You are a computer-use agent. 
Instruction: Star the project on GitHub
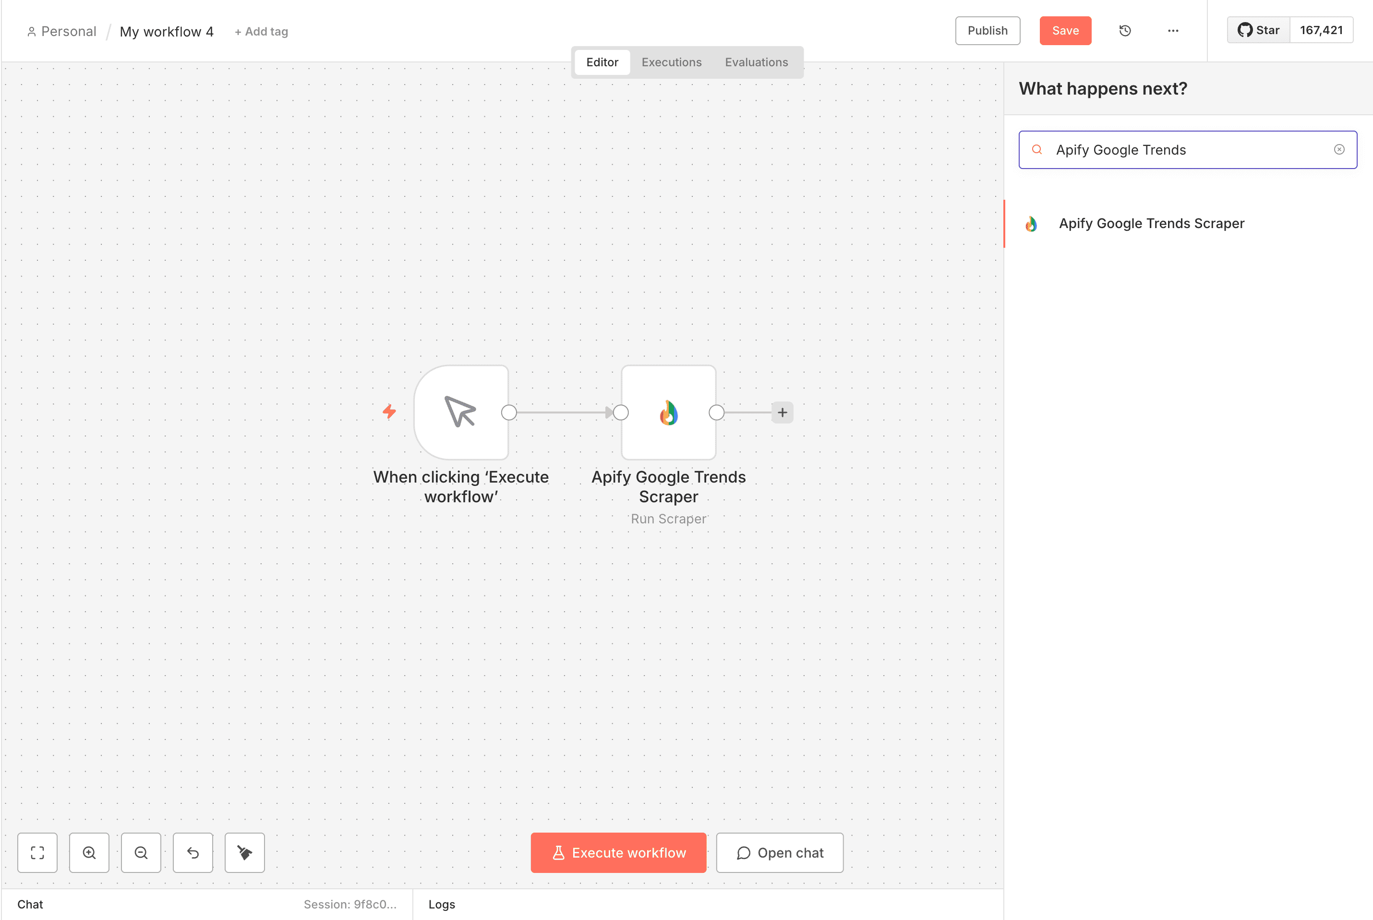coord(1258,30)
